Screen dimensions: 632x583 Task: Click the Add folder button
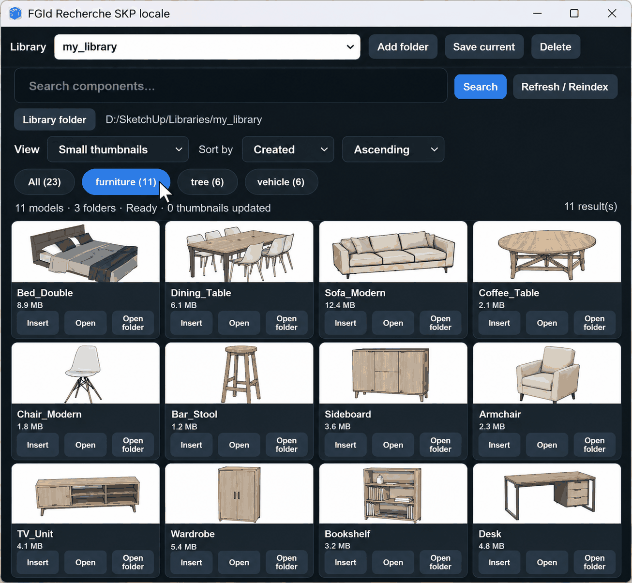403,47
